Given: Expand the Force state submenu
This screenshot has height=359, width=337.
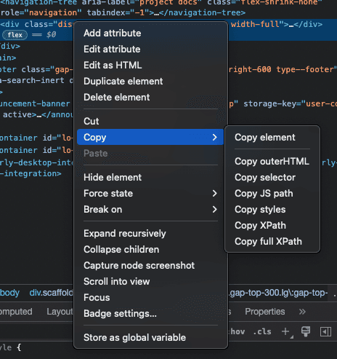Looking at the screenshot, I should (x=150, y=194).
